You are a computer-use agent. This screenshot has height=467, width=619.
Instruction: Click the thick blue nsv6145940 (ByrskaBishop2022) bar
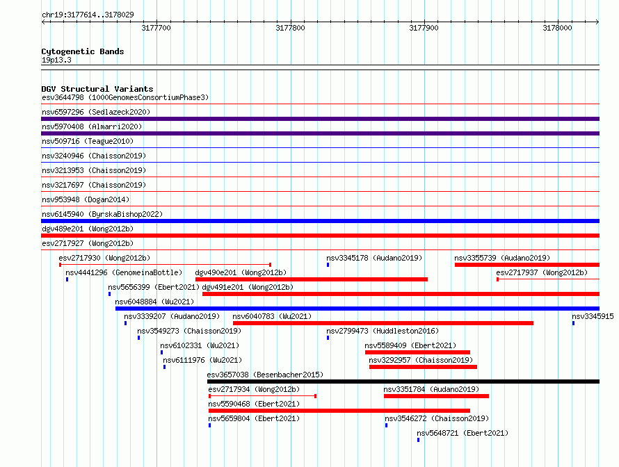click(x=320, y=221)
